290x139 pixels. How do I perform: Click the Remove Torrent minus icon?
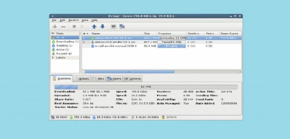pyautogui.click(x=63, y=27)
